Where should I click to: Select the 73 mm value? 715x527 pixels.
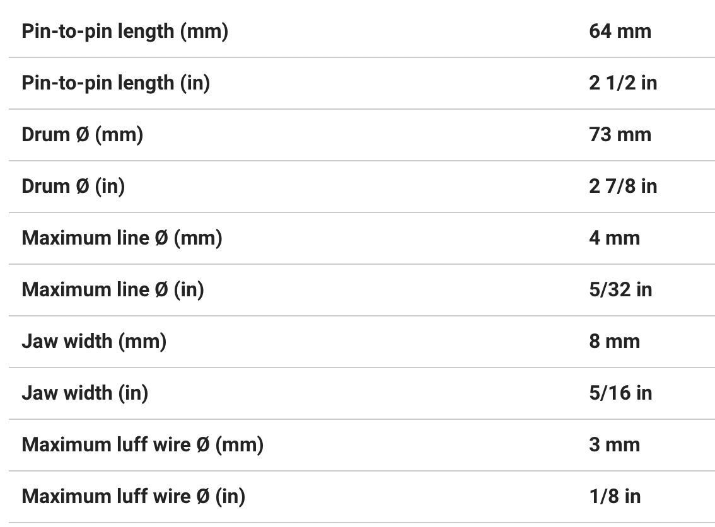coord(620,134)
